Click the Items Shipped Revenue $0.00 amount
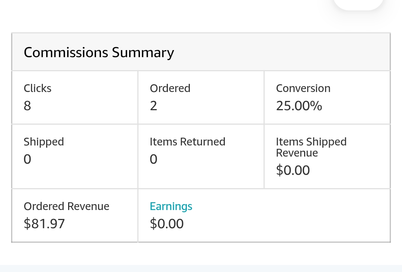 pos(293,170)
